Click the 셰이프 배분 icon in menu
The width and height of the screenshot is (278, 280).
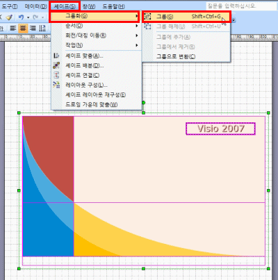tap(56, 65)
